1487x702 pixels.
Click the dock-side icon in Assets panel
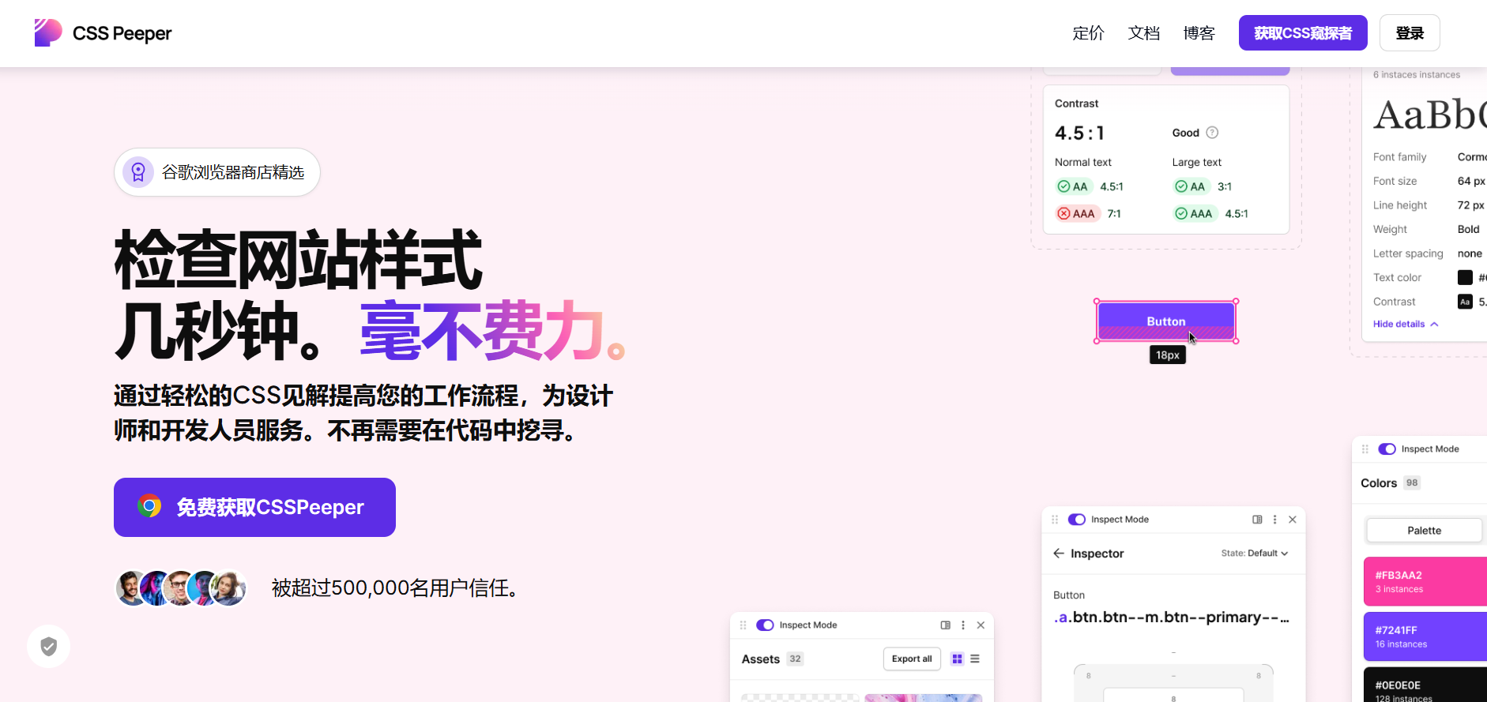pyautogui.click(x=945, y=625)
